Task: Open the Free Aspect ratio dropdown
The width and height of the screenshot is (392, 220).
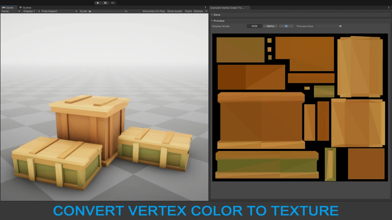Action: 59,11
